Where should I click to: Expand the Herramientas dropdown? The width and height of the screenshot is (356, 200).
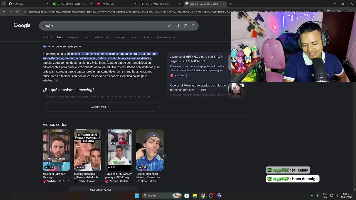166,37
